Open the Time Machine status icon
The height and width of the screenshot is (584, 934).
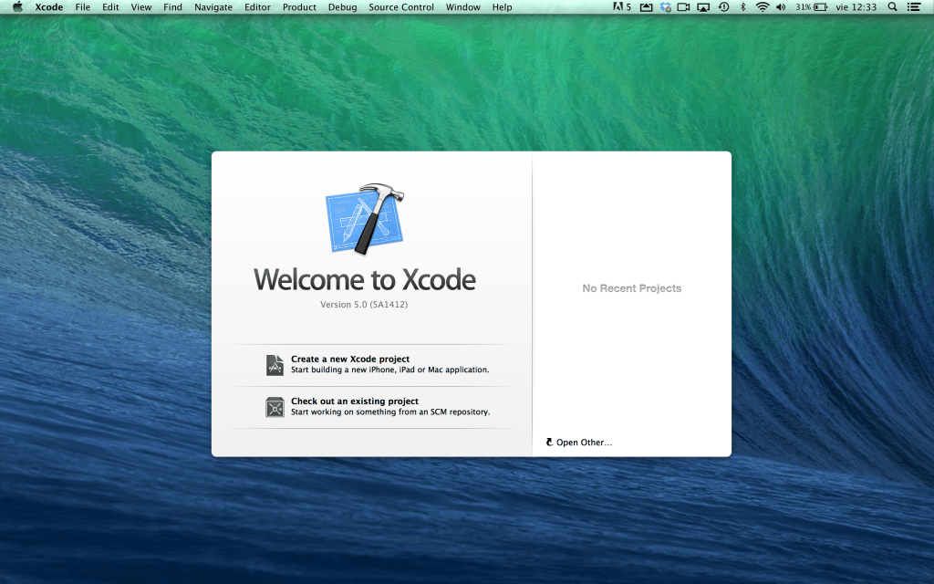[x=723, y=7]
